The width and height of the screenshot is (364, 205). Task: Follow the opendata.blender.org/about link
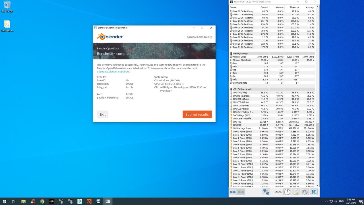[113, 72]
